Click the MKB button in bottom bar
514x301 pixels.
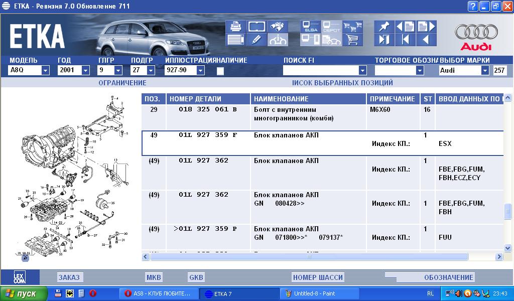point(154,277)
